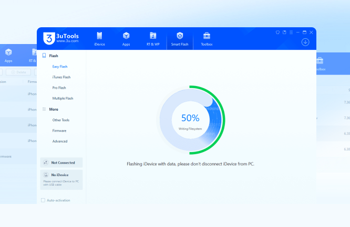Open Multiple Flash in sidebar
This screenshot has width=350, height=227.
(63, 98)
